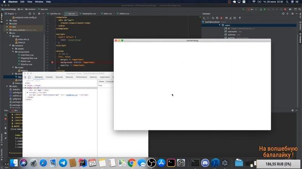Open the App Store from the Dock
The image size is (302, 169).
[x=161, y=163]
